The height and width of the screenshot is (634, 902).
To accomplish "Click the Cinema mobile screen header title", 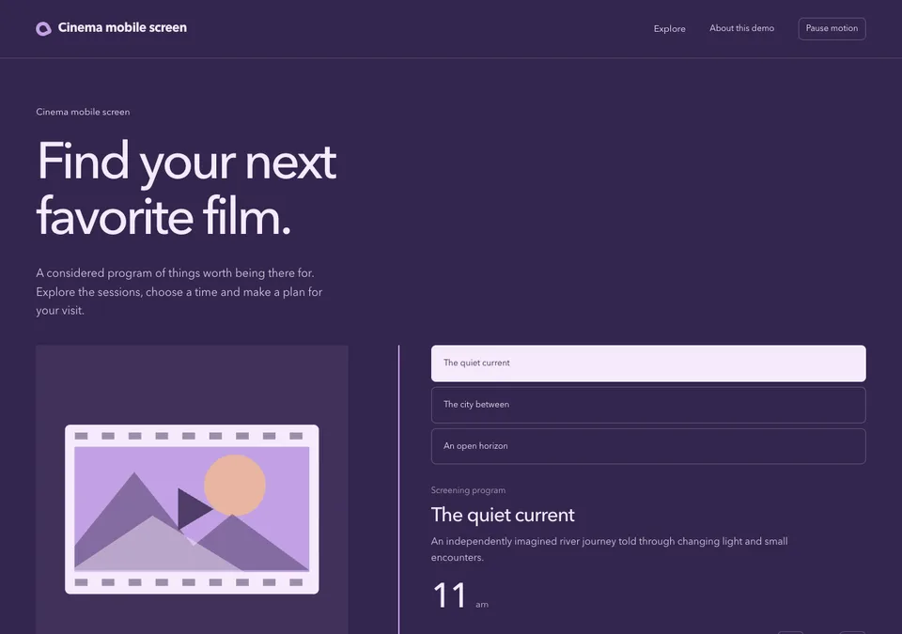I will click(x=122, y=27).
